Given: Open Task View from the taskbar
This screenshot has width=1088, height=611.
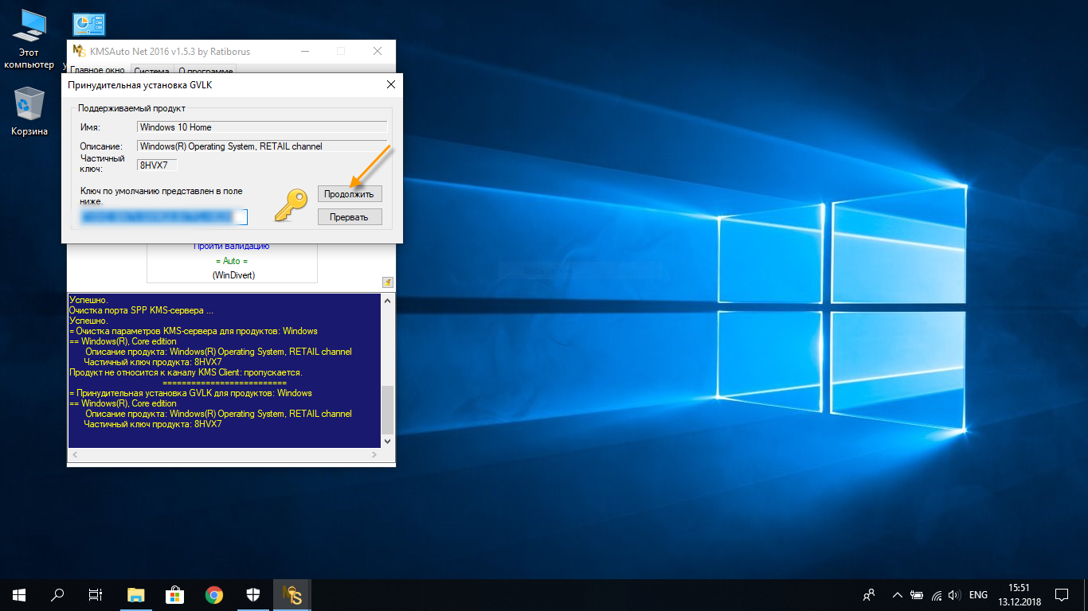Looking at the screenshot, I should pyautogui.click(x=95, y=594).
